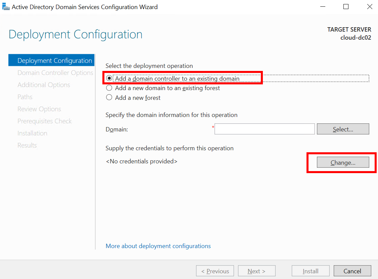The width and height of the screenshot is (378, 279).
Task: Click into the Domain input field
Action: point(265,129)
